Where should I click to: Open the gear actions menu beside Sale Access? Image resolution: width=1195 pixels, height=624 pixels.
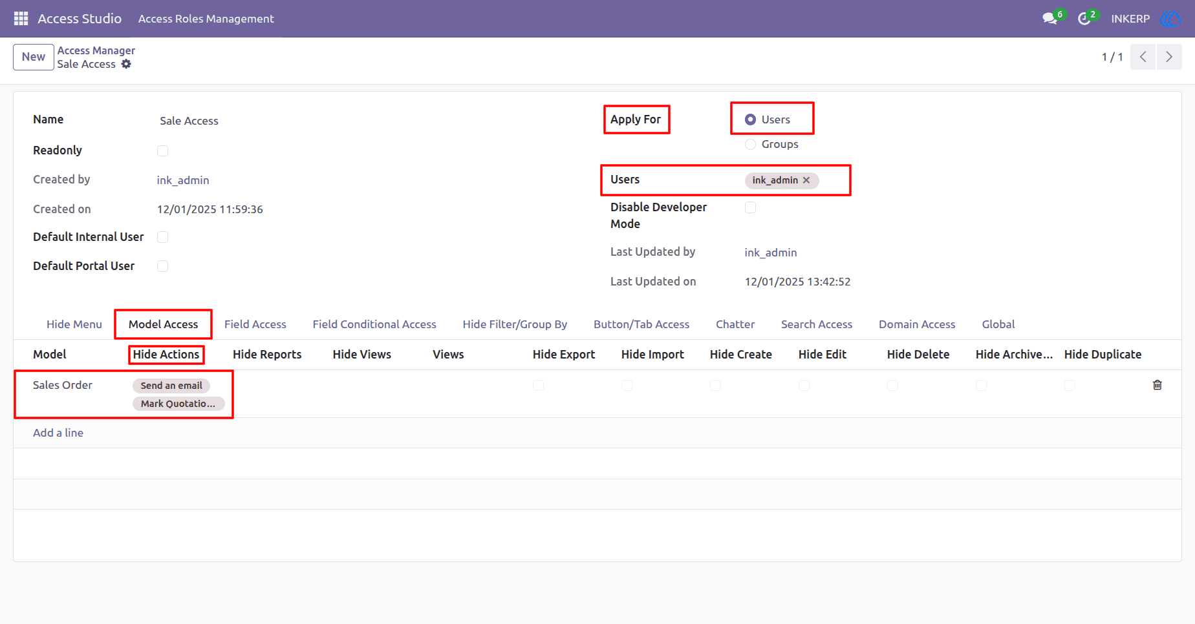coord(126,64)
